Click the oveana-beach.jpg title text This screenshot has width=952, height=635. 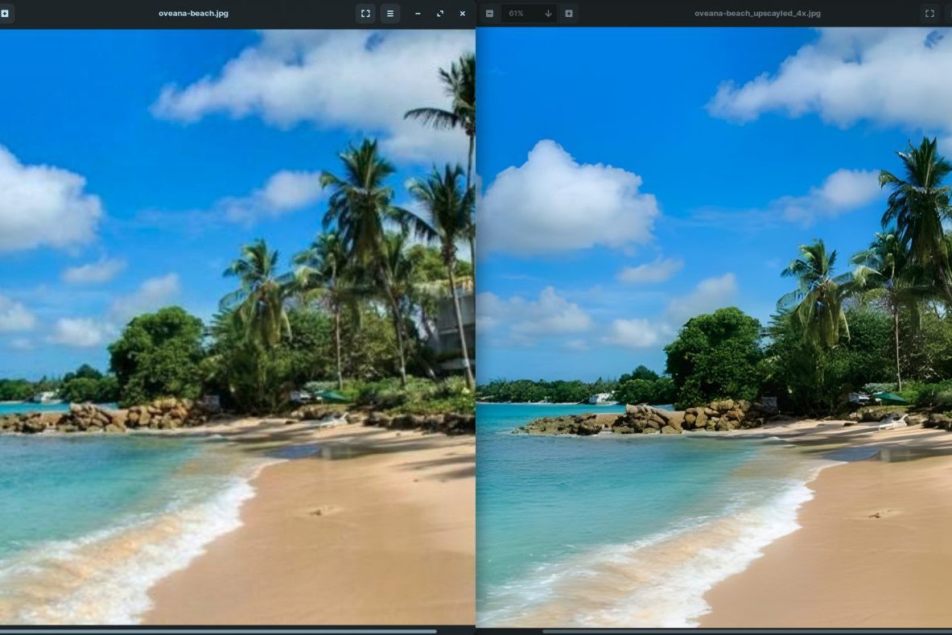(x=193, y=14)
